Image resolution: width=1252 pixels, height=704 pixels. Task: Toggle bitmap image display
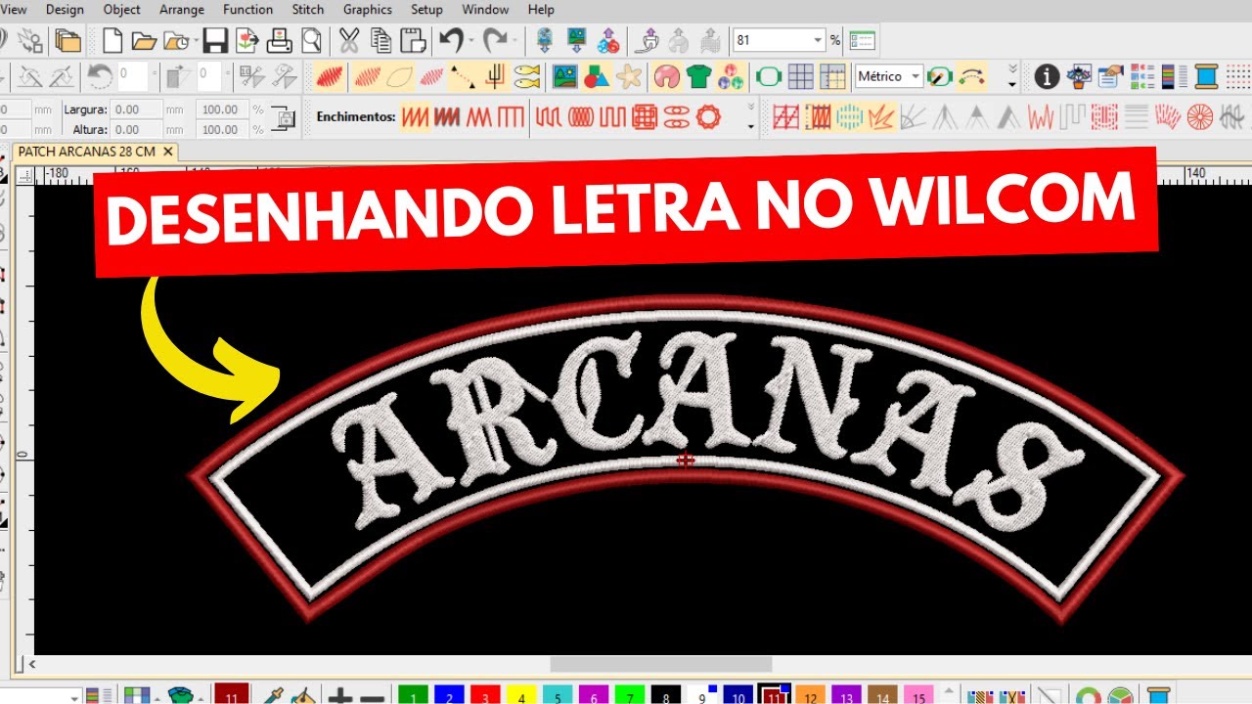click(565, 76)
